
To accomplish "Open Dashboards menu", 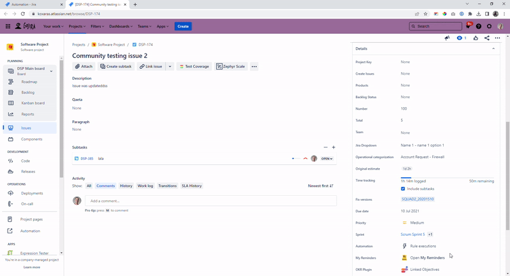I will [x=120, y=26].
